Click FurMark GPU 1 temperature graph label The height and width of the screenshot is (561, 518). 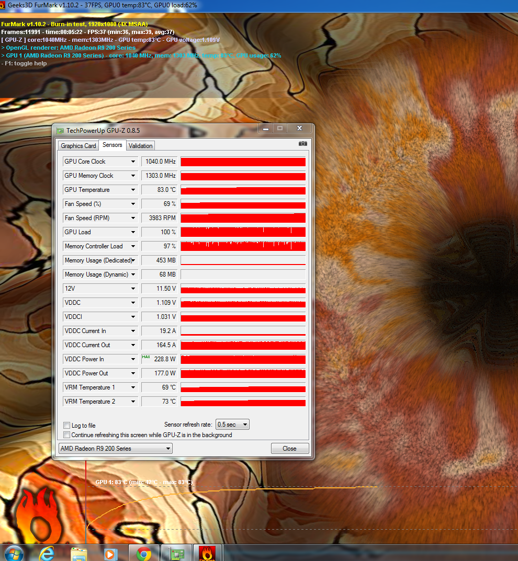(144, 482)
